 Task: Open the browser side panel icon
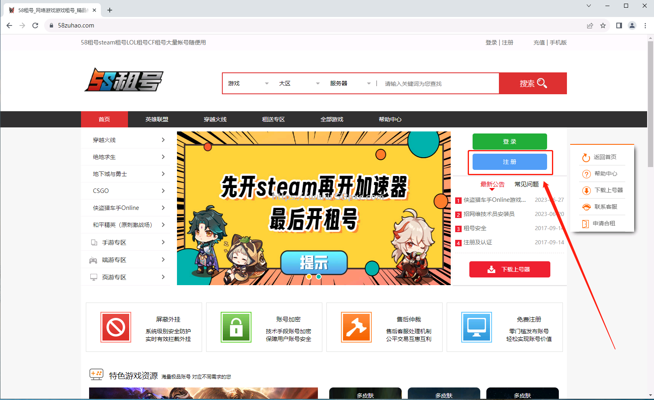[619, 25]
